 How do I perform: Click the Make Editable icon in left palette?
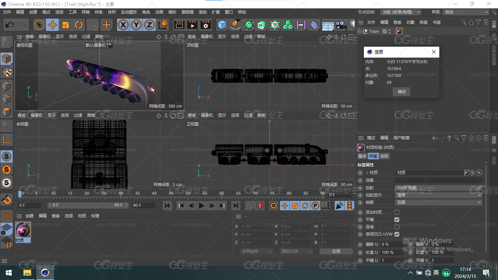pos(6,42)
